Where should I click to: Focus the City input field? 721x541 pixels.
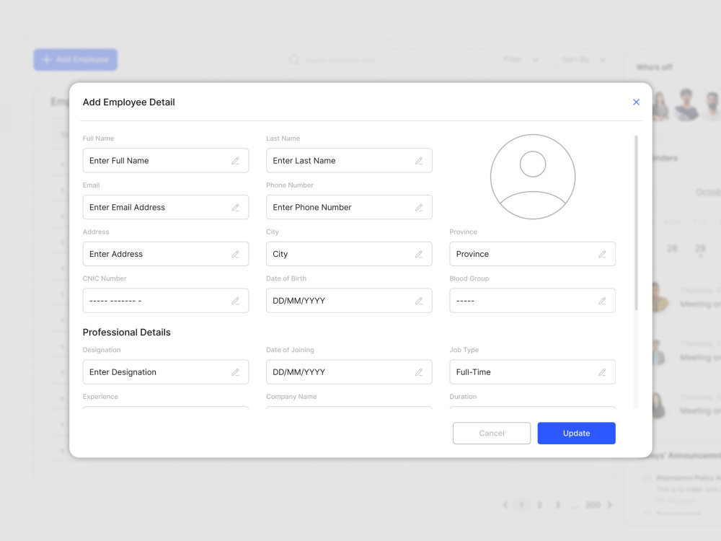349,254
